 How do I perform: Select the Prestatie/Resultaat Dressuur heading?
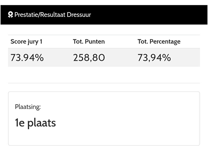[53, 15]
